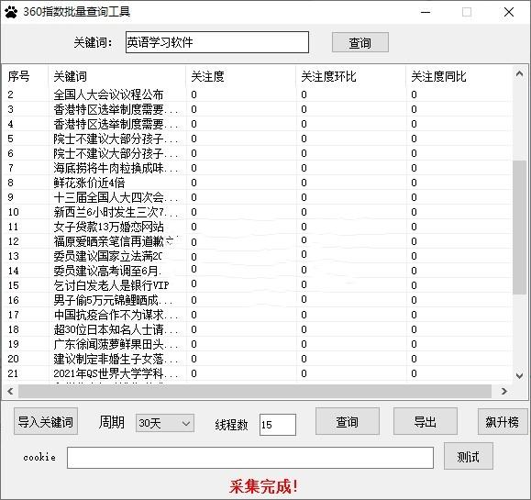
Task: Sort by the 关注度环比 column header
Action: click(328, 76)
